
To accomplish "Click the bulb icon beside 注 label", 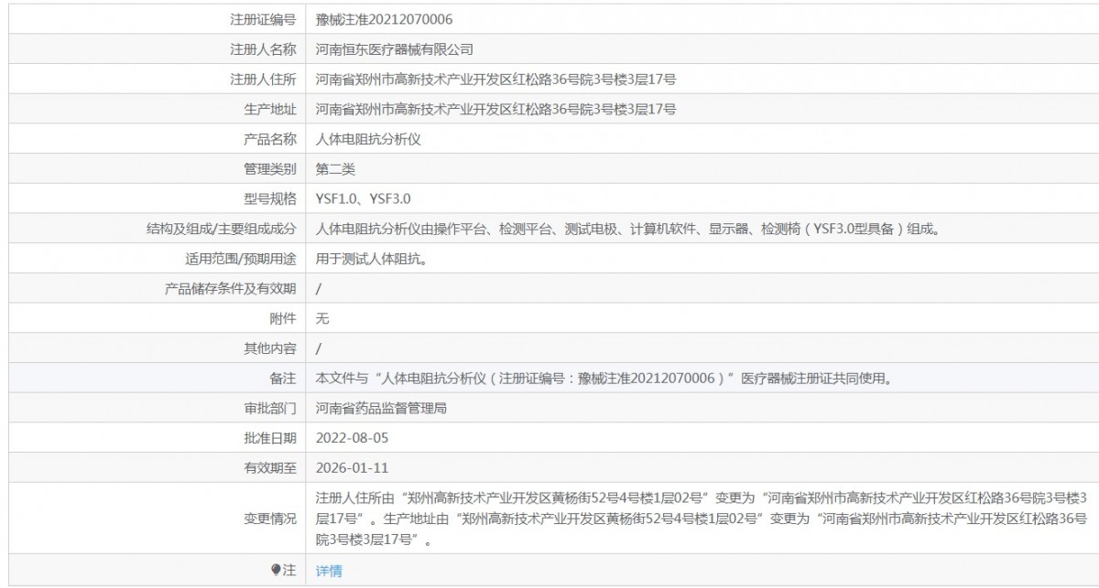I will (276, 571).
